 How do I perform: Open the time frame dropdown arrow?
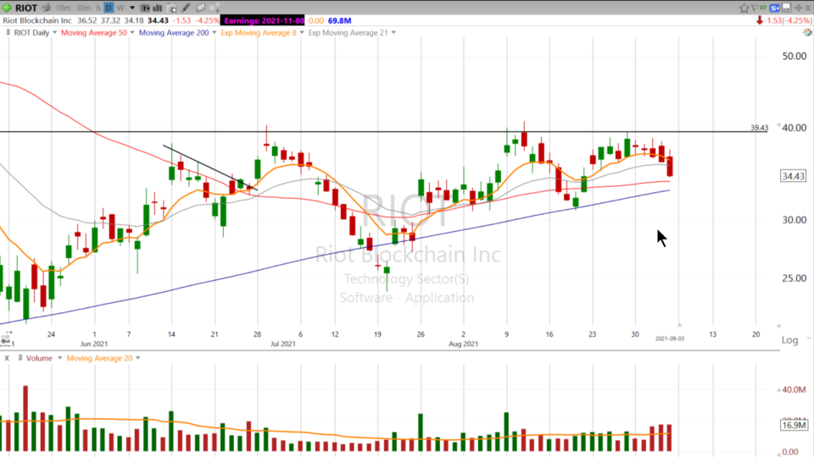pyautogui.click(x=132, y=8)
